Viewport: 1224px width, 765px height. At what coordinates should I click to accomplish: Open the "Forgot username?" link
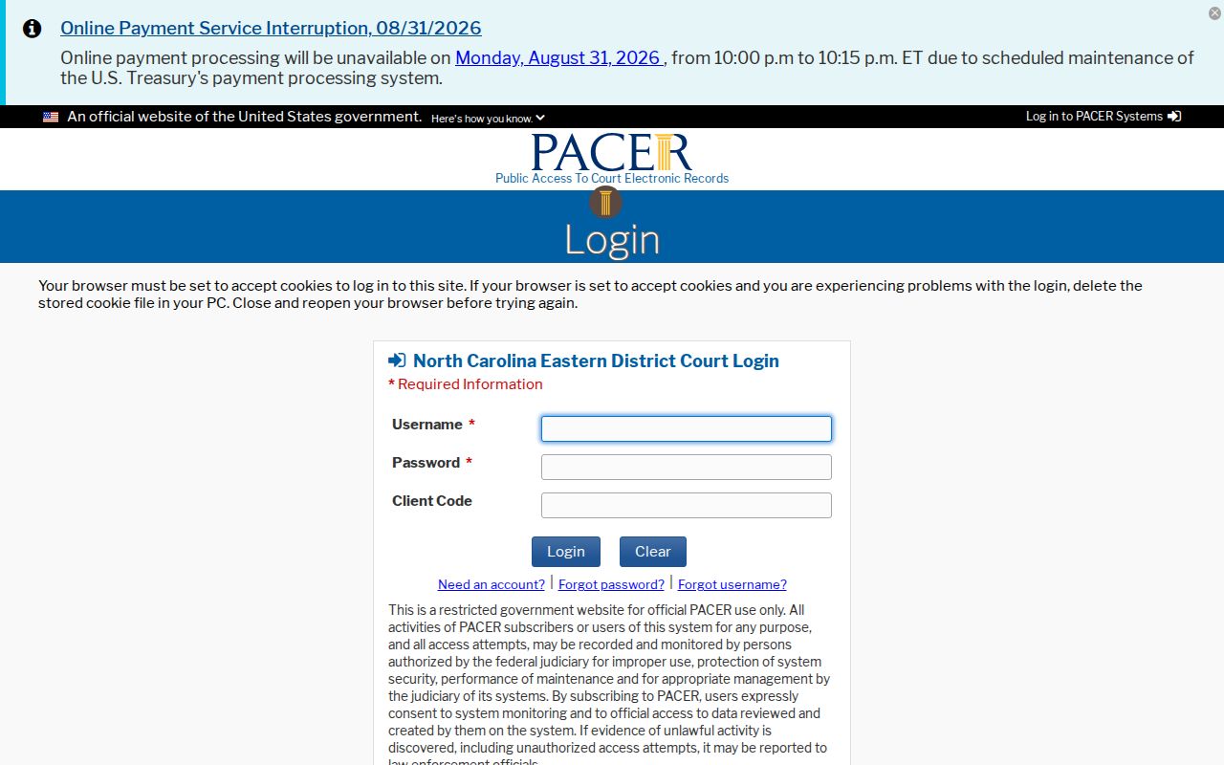click(732, 584)
